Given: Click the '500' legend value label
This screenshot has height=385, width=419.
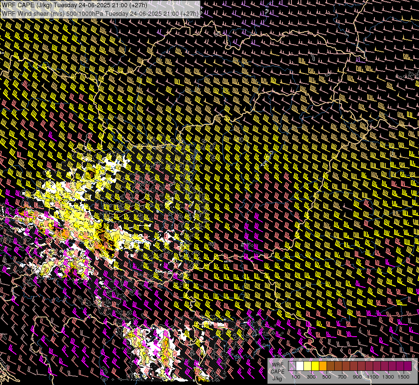Looking at the screenshot, I should [327, 377].
